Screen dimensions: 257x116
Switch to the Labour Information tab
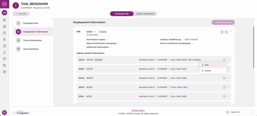pyautogui.click(x=145, y=14)
